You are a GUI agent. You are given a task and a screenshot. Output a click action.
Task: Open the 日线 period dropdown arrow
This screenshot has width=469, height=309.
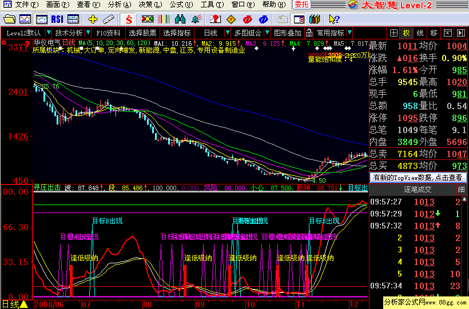(x=228, y=33)
